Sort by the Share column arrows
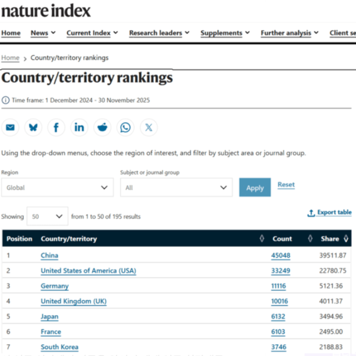 click(x=346, y=239)
